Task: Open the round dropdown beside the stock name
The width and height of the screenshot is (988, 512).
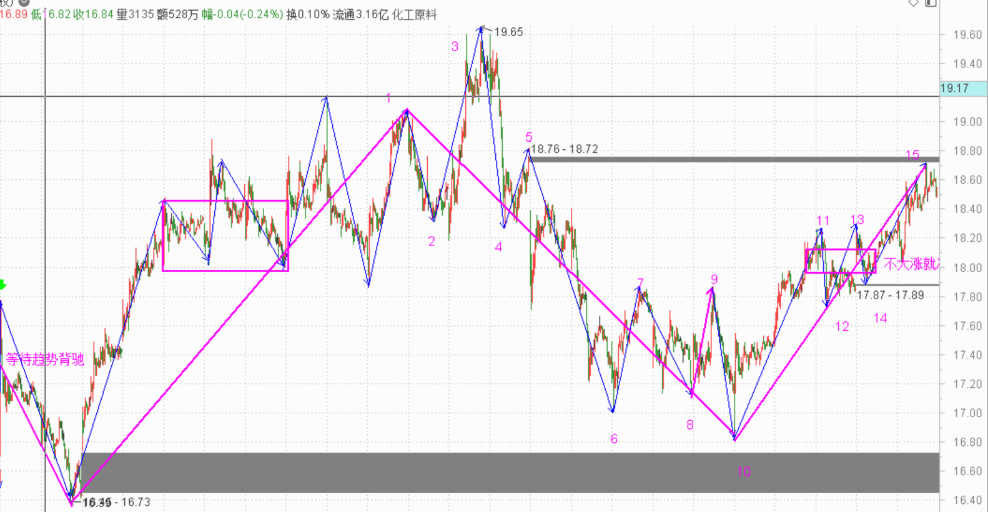Action: click(24, 2)
